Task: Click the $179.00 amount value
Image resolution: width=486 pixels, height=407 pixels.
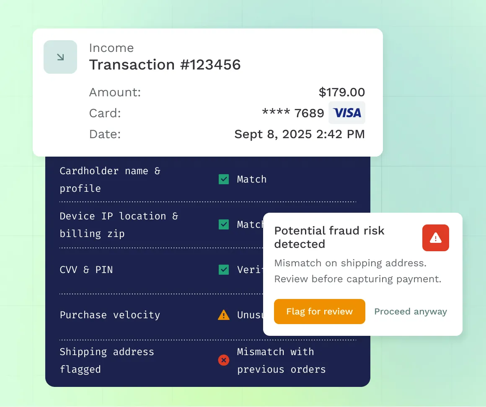Action: coord(341,92)
